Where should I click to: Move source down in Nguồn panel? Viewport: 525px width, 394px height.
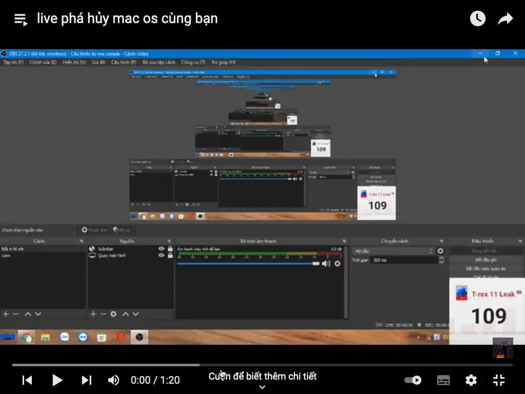[x=135, y=314]
